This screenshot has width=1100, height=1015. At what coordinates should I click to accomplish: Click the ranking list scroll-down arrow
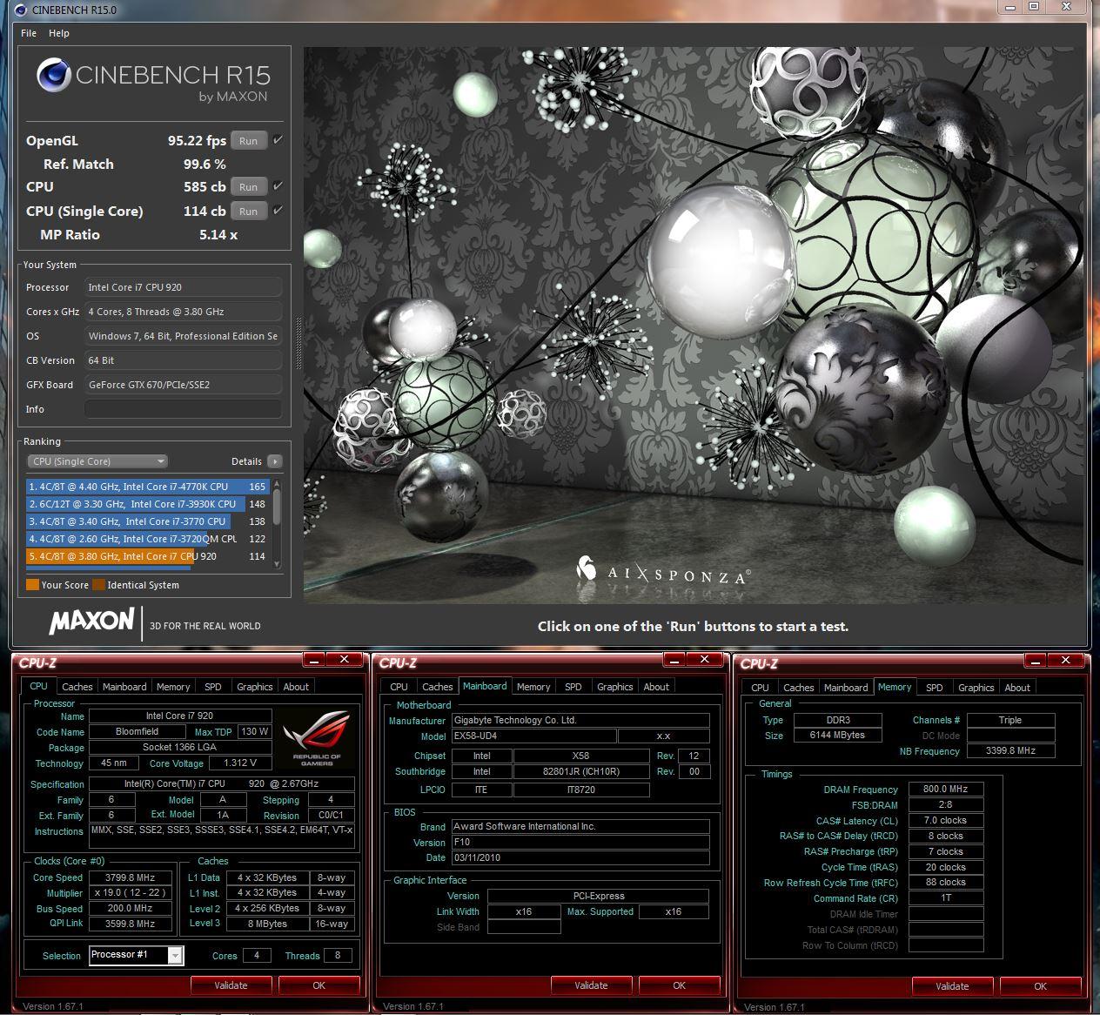coord(278,563)
